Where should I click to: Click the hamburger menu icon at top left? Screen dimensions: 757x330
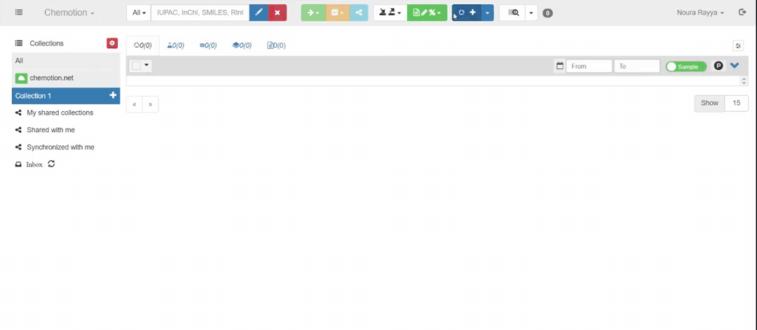(18, 13)
